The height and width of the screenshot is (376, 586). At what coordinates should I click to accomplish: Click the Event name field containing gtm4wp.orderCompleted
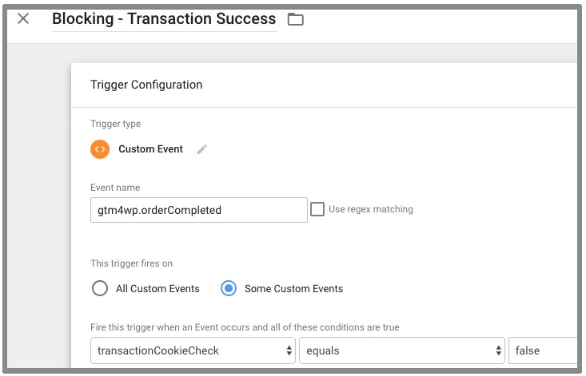click(199, 210)
